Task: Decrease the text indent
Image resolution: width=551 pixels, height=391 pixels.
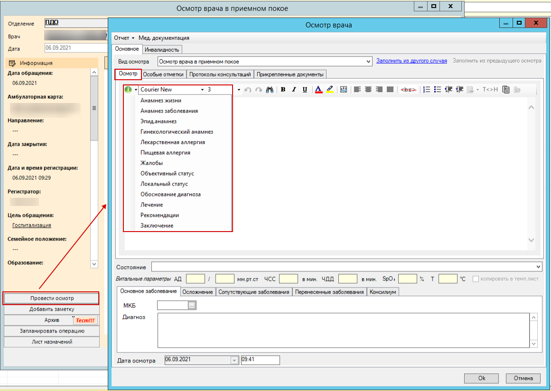Action: [448, 90]
